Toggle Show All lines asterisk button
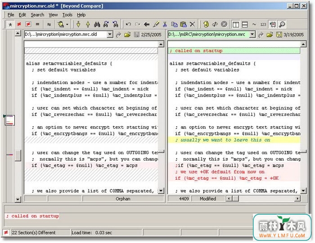 (x=10, y=24)
